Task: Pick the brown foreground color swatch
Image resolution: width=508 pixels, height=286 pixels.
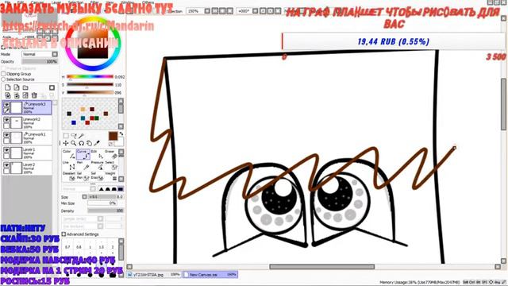Action: point(113,136)
